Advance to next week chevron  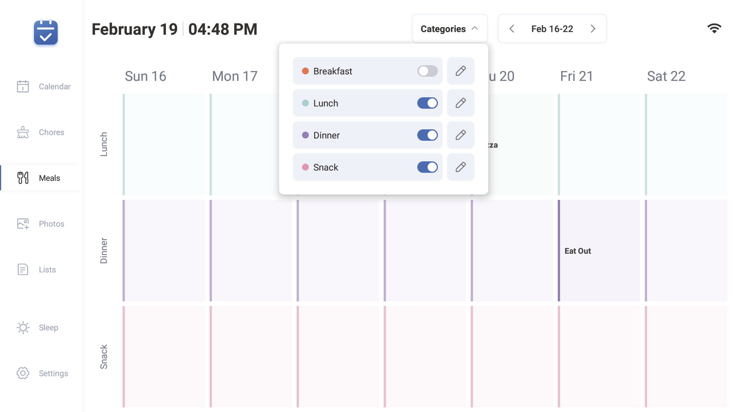click(593, 29)
